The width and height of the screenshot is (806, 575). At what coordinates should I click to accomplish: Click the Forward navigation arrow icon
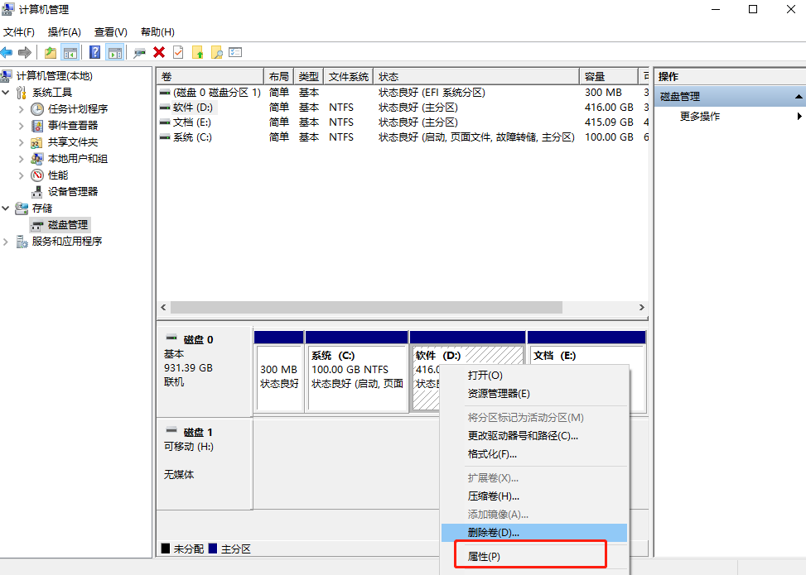click(x=24, y=52)
